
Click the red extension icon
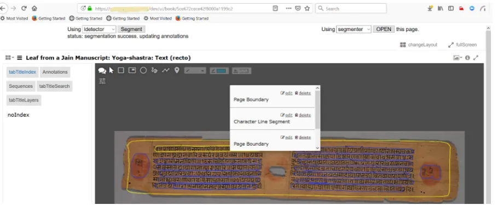461,8
